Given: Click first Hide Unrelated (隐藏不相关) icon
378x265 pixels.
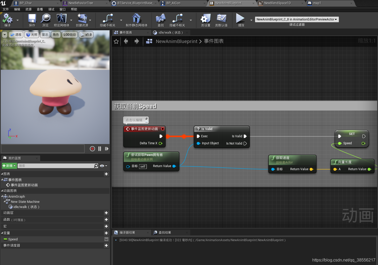Looking at the screenshot, I should pyautogui.click(x=108, y=18).
